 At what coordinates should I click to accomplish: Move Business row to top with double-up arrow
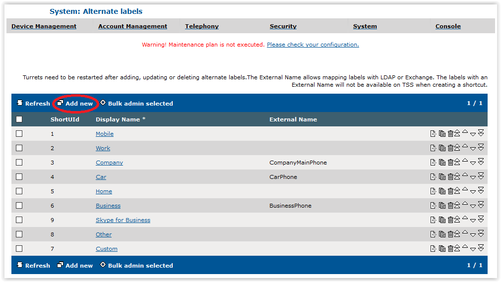(x=457, y=205)
